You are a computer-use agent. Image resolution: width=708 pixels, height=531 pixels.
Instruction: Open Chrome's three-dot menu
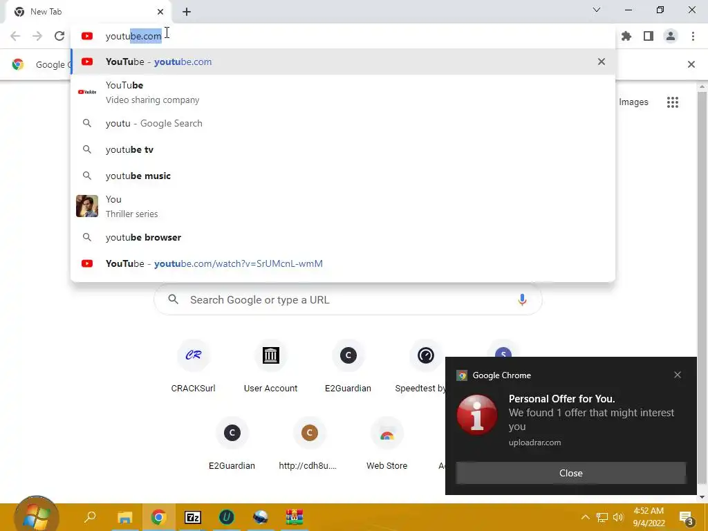pos(693,36)
